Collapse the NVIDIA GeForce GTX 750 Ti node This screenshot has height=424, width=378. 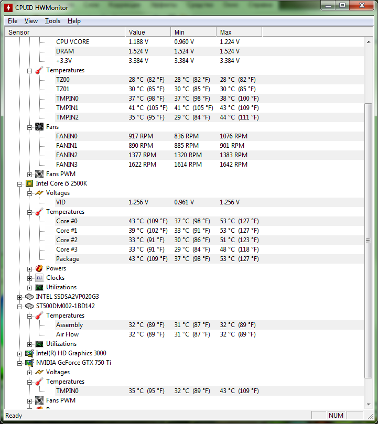coord(19,363)
